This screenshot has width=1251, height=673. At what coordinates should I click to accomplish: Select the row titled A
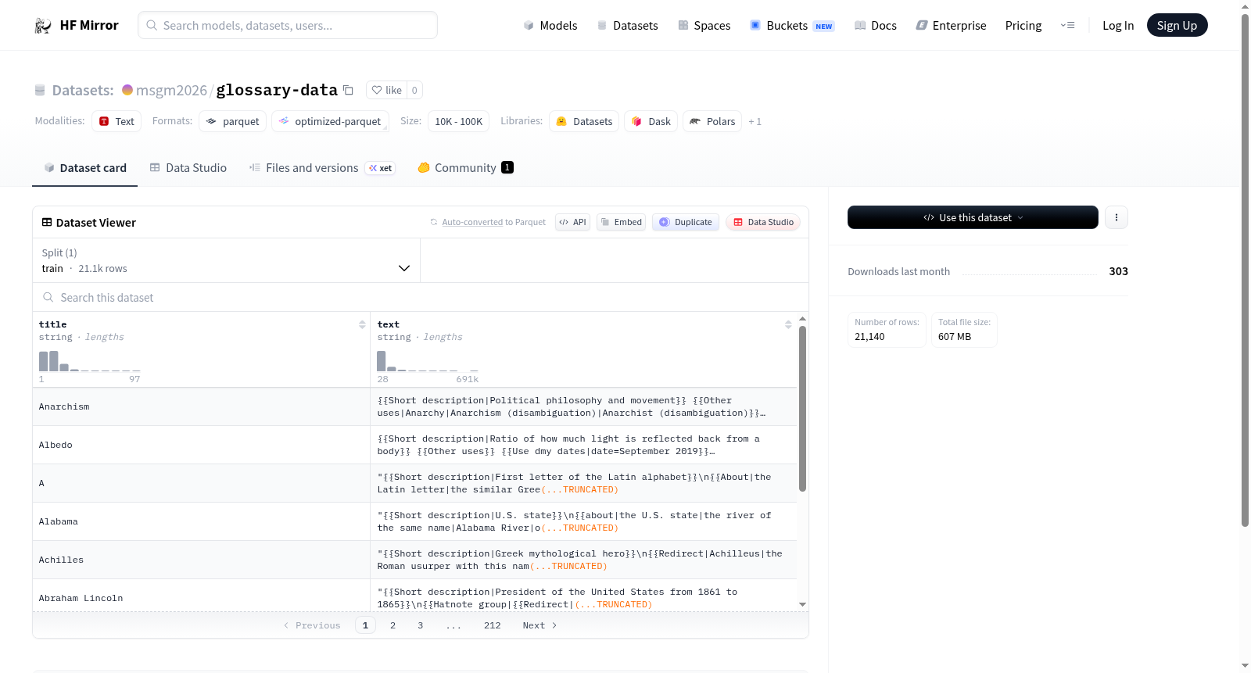(x=414, y=483)
